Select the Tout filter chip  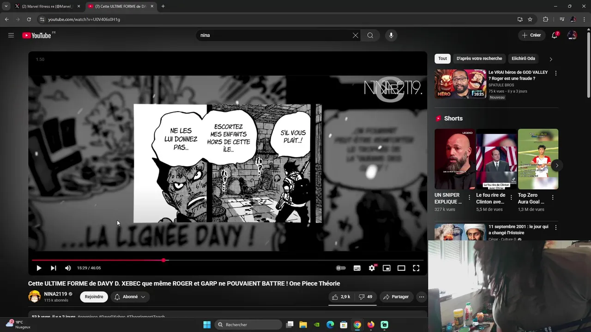443,59
